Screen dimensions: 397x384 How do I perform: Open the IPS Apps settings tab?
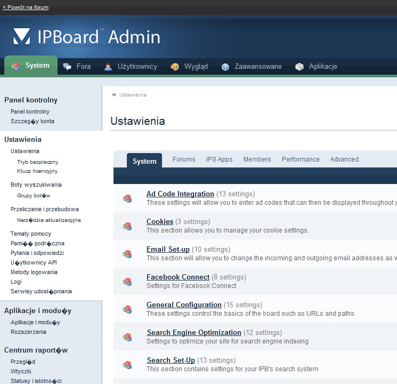(x=219, y=159)
